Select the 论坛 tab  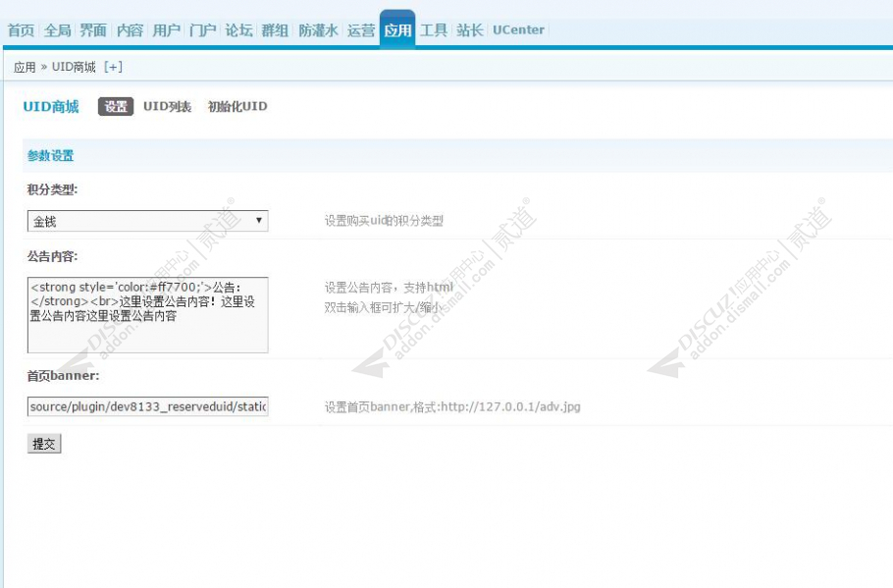(x=239, y=30)
